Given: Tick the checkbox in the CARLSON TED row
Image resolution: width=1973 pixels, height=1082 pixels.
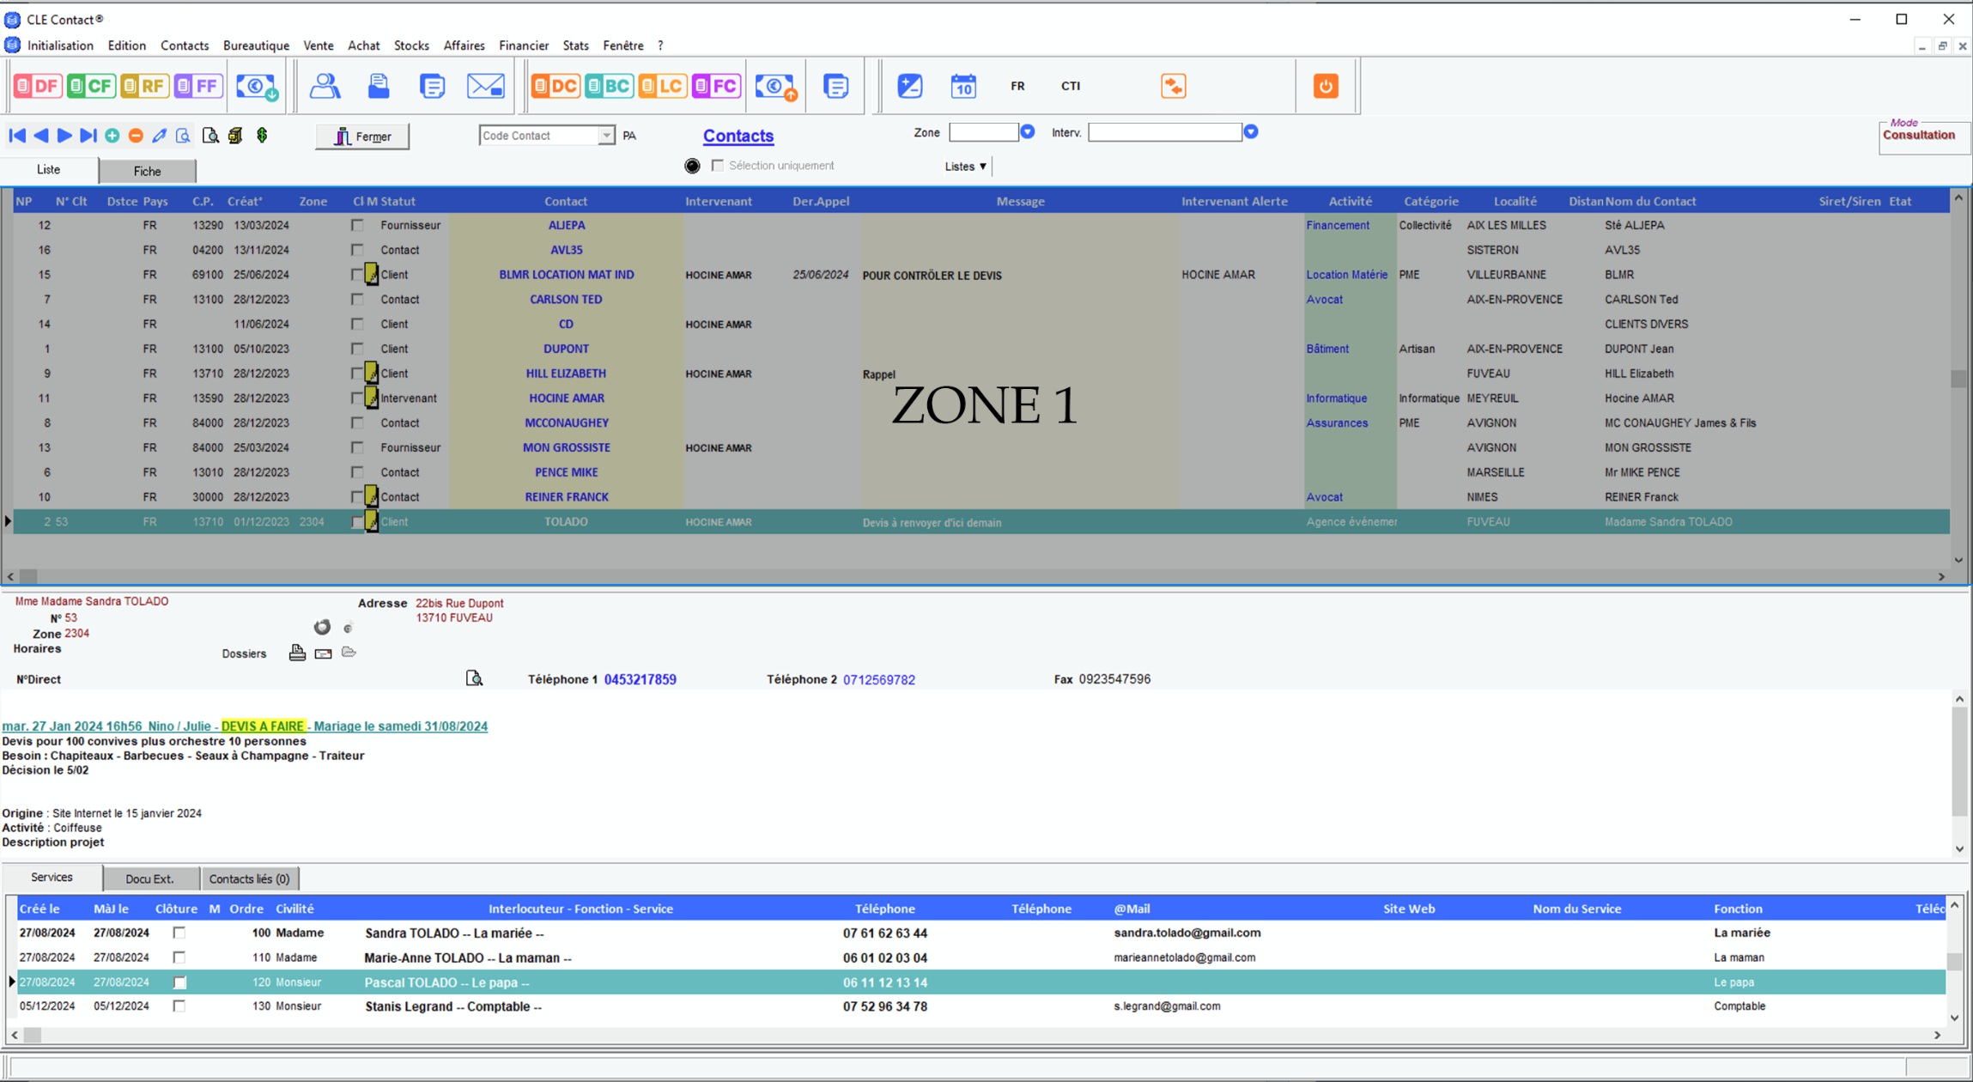Looking at the screenshot, I should (x=357, y=300).
